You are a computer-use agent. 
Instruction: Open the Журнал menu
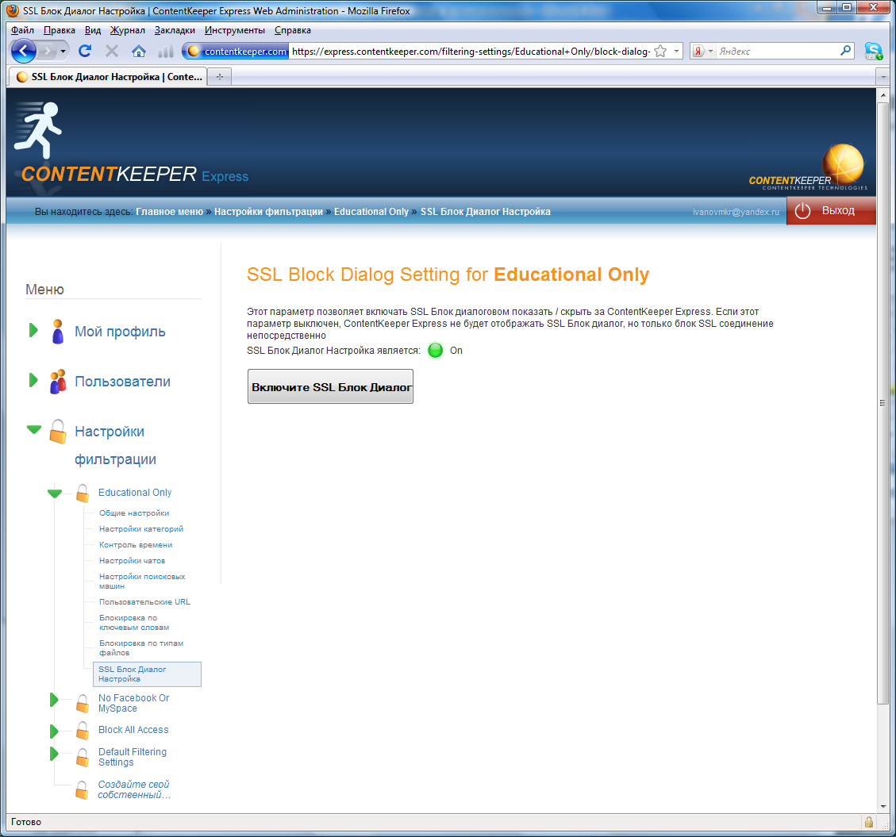pyautogui.click(x=128, y=30)
